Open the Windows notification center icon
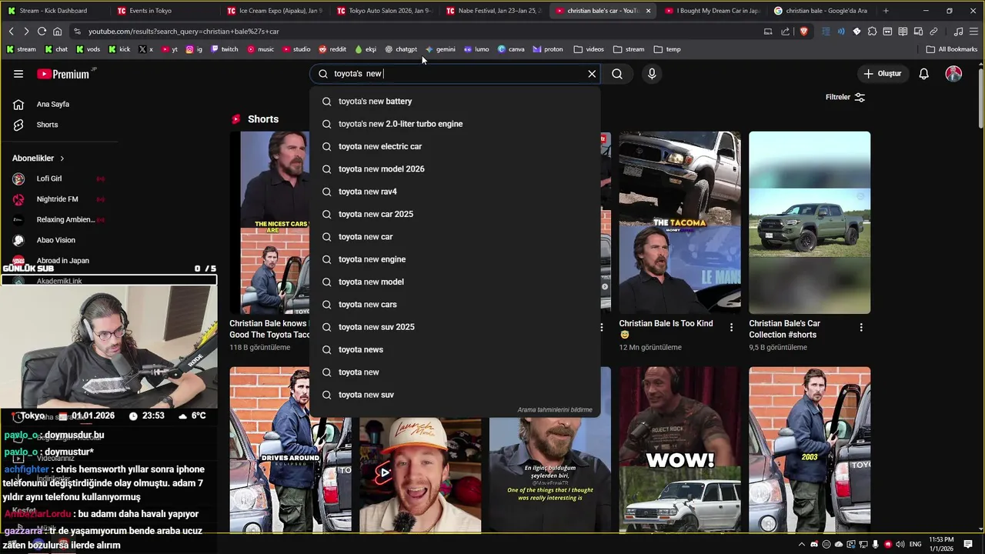 pyautogui.click(x=968, y=545)
